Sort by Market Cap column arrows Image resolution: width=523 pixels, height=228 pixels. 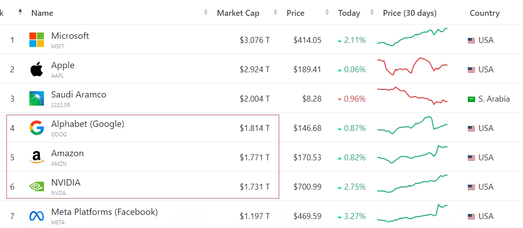point(276,12)
